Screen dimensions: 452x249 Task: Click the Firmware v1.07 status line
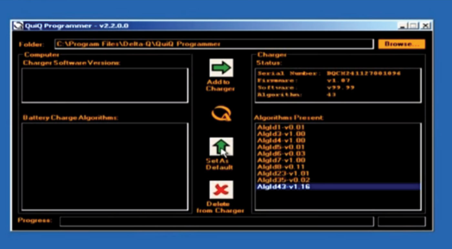(303, 80)
